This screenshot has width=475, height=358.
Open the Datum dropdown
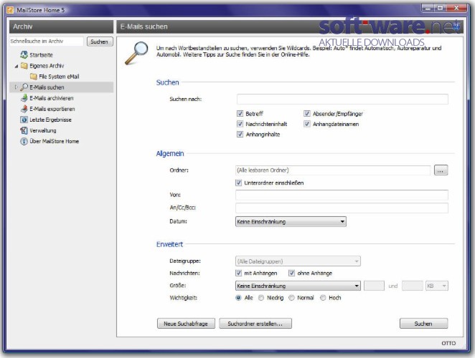point(291,222)
